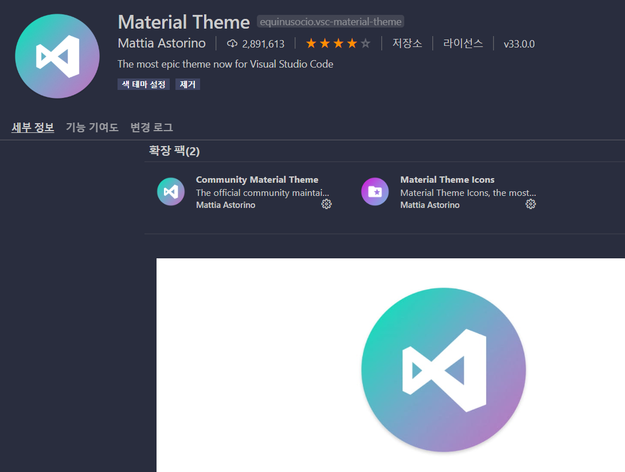Open the 저장소 repository link

tap(407, 44)
